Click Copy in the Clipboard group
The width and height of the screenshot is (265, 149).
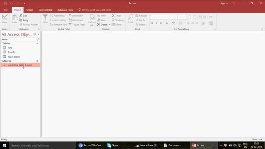tap(24, 20)
